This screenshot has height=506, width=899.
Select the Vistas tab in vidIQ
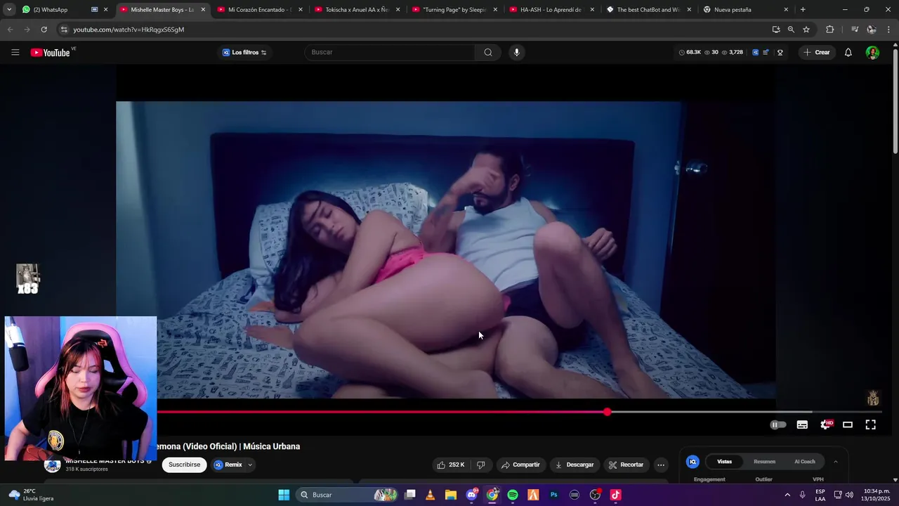pyautogui.click(x=724, y=462)
